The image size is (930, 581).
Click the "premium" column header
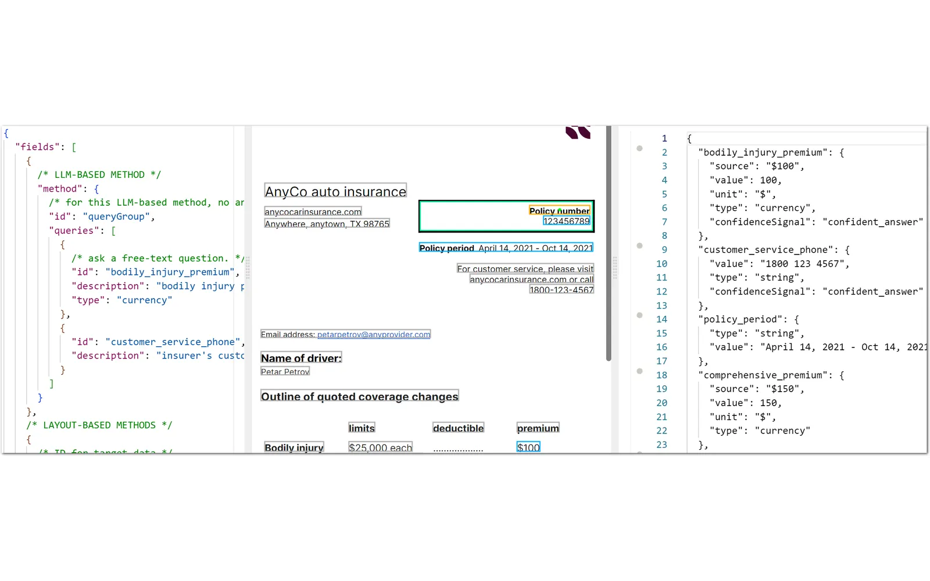[x=538, y=428]
